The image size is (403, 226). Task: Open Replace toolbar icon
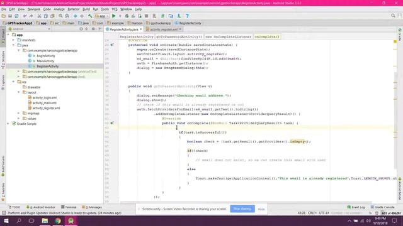67,16
